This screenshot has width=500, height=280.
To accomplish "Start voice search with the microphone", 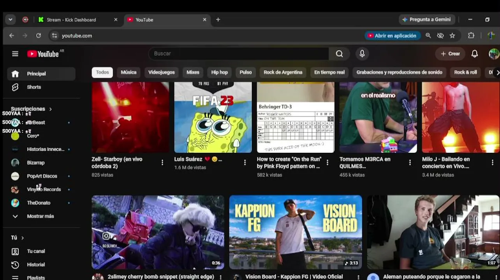I will 362,54.
